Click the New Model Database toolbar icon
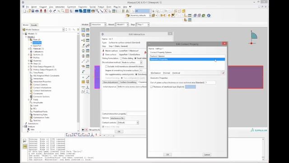The image size is (289, 163). tap(25, 11)
